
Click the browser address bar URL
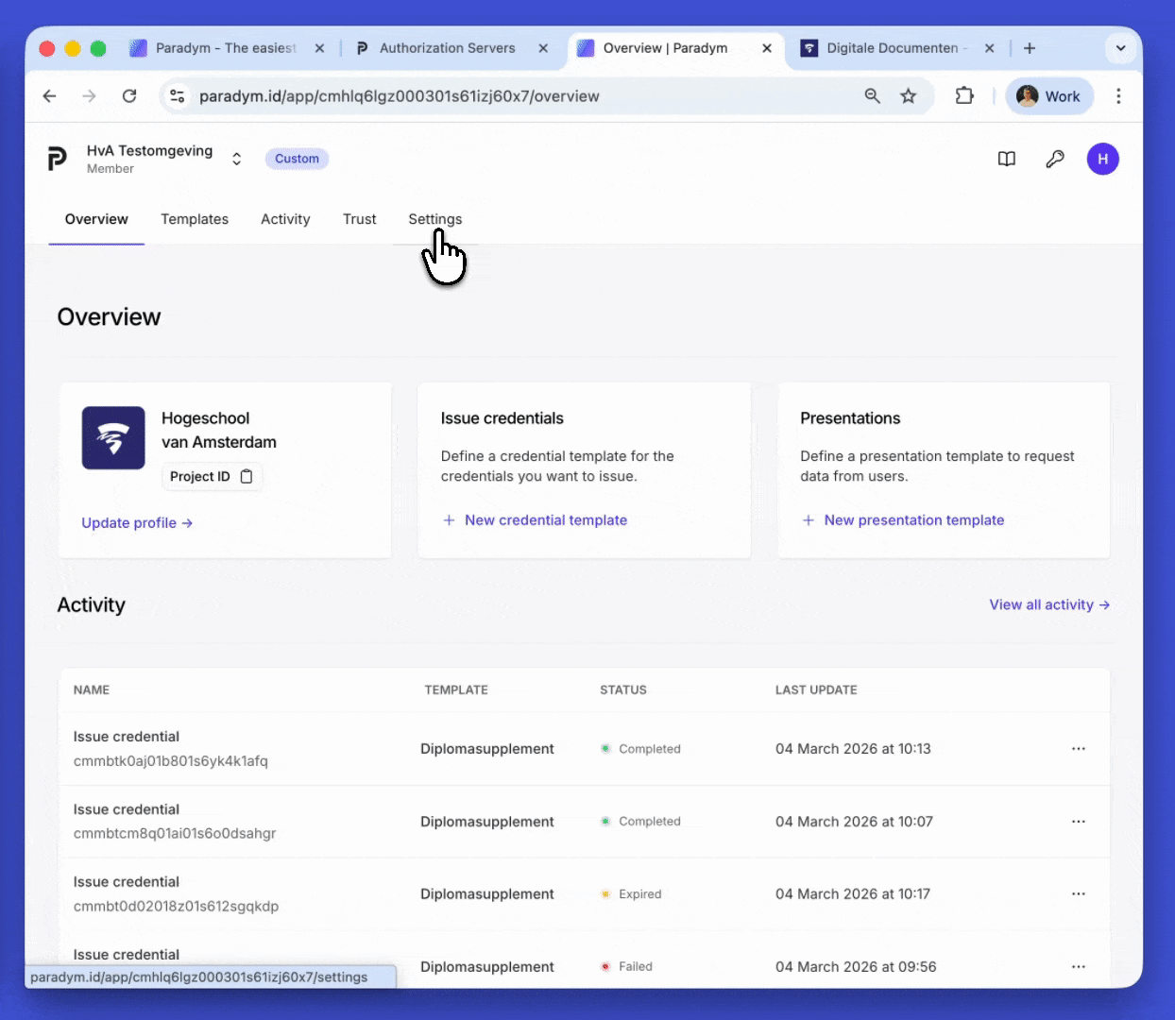[399, 95]
